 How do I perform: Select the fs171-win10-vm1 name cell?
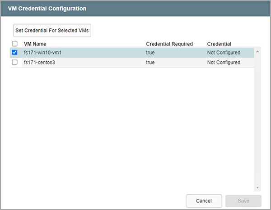point(42,53)
